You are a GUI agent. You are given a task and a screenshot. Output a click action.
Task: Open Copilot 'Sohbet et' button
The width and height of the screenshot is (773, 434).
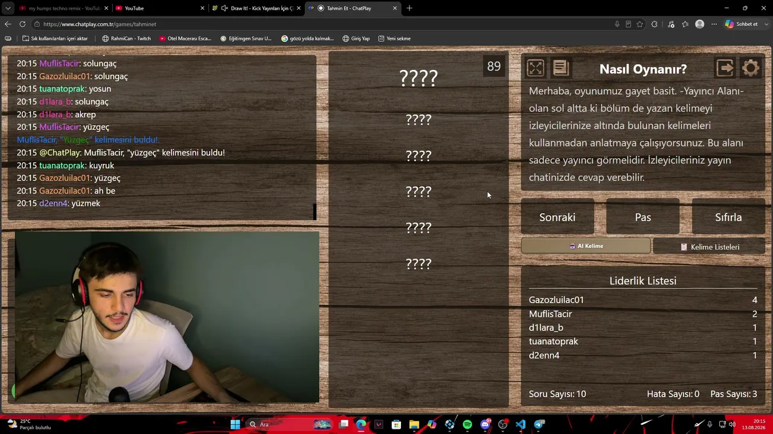(742, 24)
